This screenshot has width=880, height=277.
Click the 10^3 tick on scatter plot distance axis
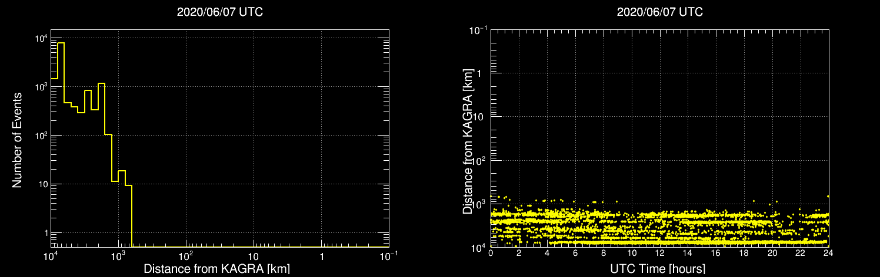coord(479,203)
